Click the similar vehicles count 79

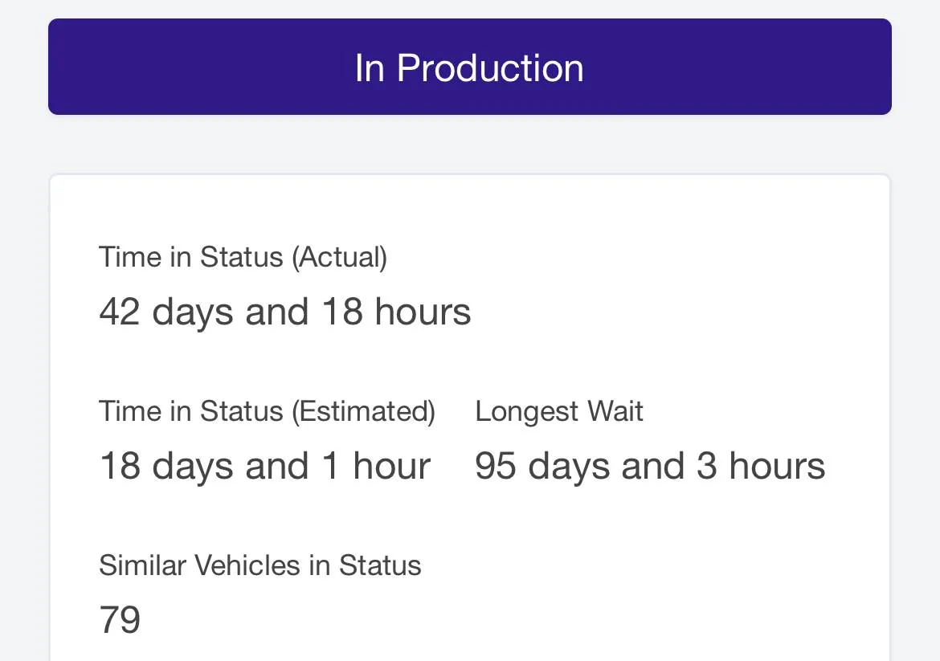pos(120,621)
